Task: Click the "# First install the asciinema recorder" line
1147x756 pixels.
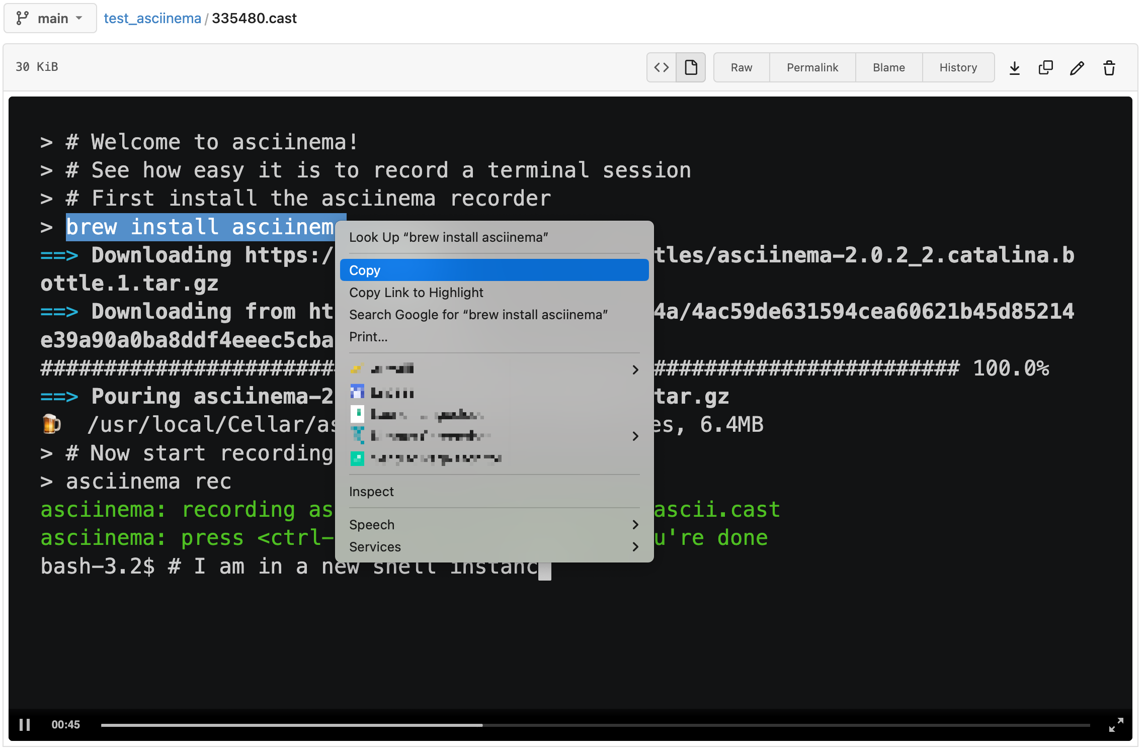Action: (296, 199)
